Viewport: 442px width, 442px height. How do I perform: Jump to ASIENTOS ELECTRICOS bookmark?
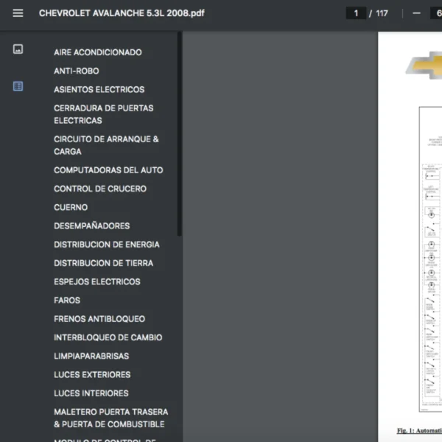99,89
